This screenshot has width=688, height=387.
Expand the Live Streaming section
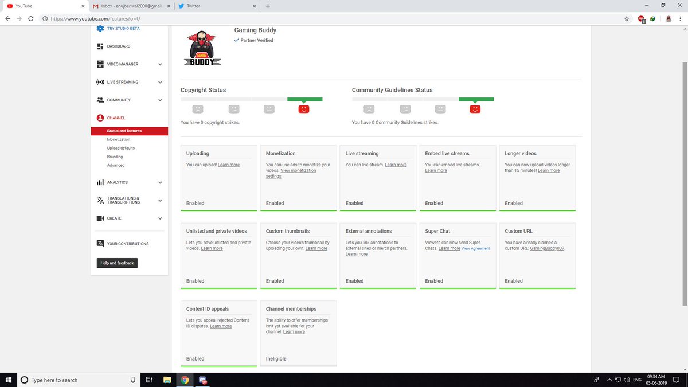coord(160,82)
